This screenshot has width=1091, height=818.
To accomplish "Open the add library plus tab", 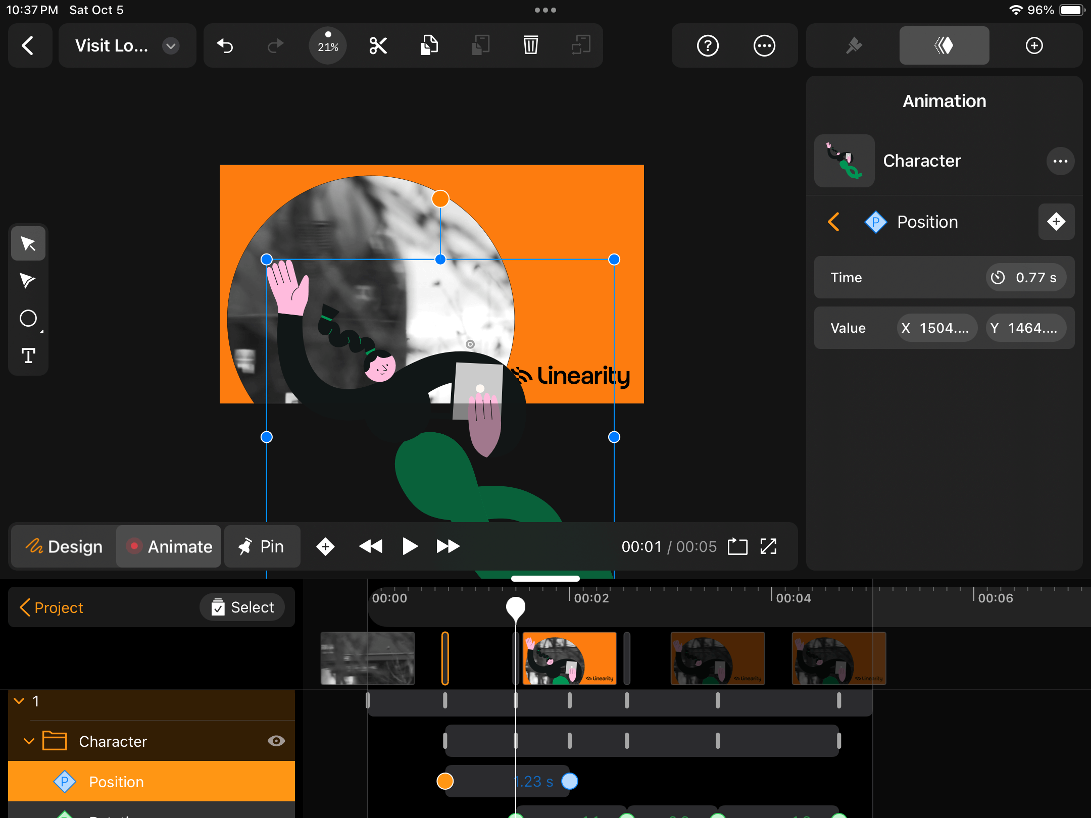I will tap(1034, 45).
